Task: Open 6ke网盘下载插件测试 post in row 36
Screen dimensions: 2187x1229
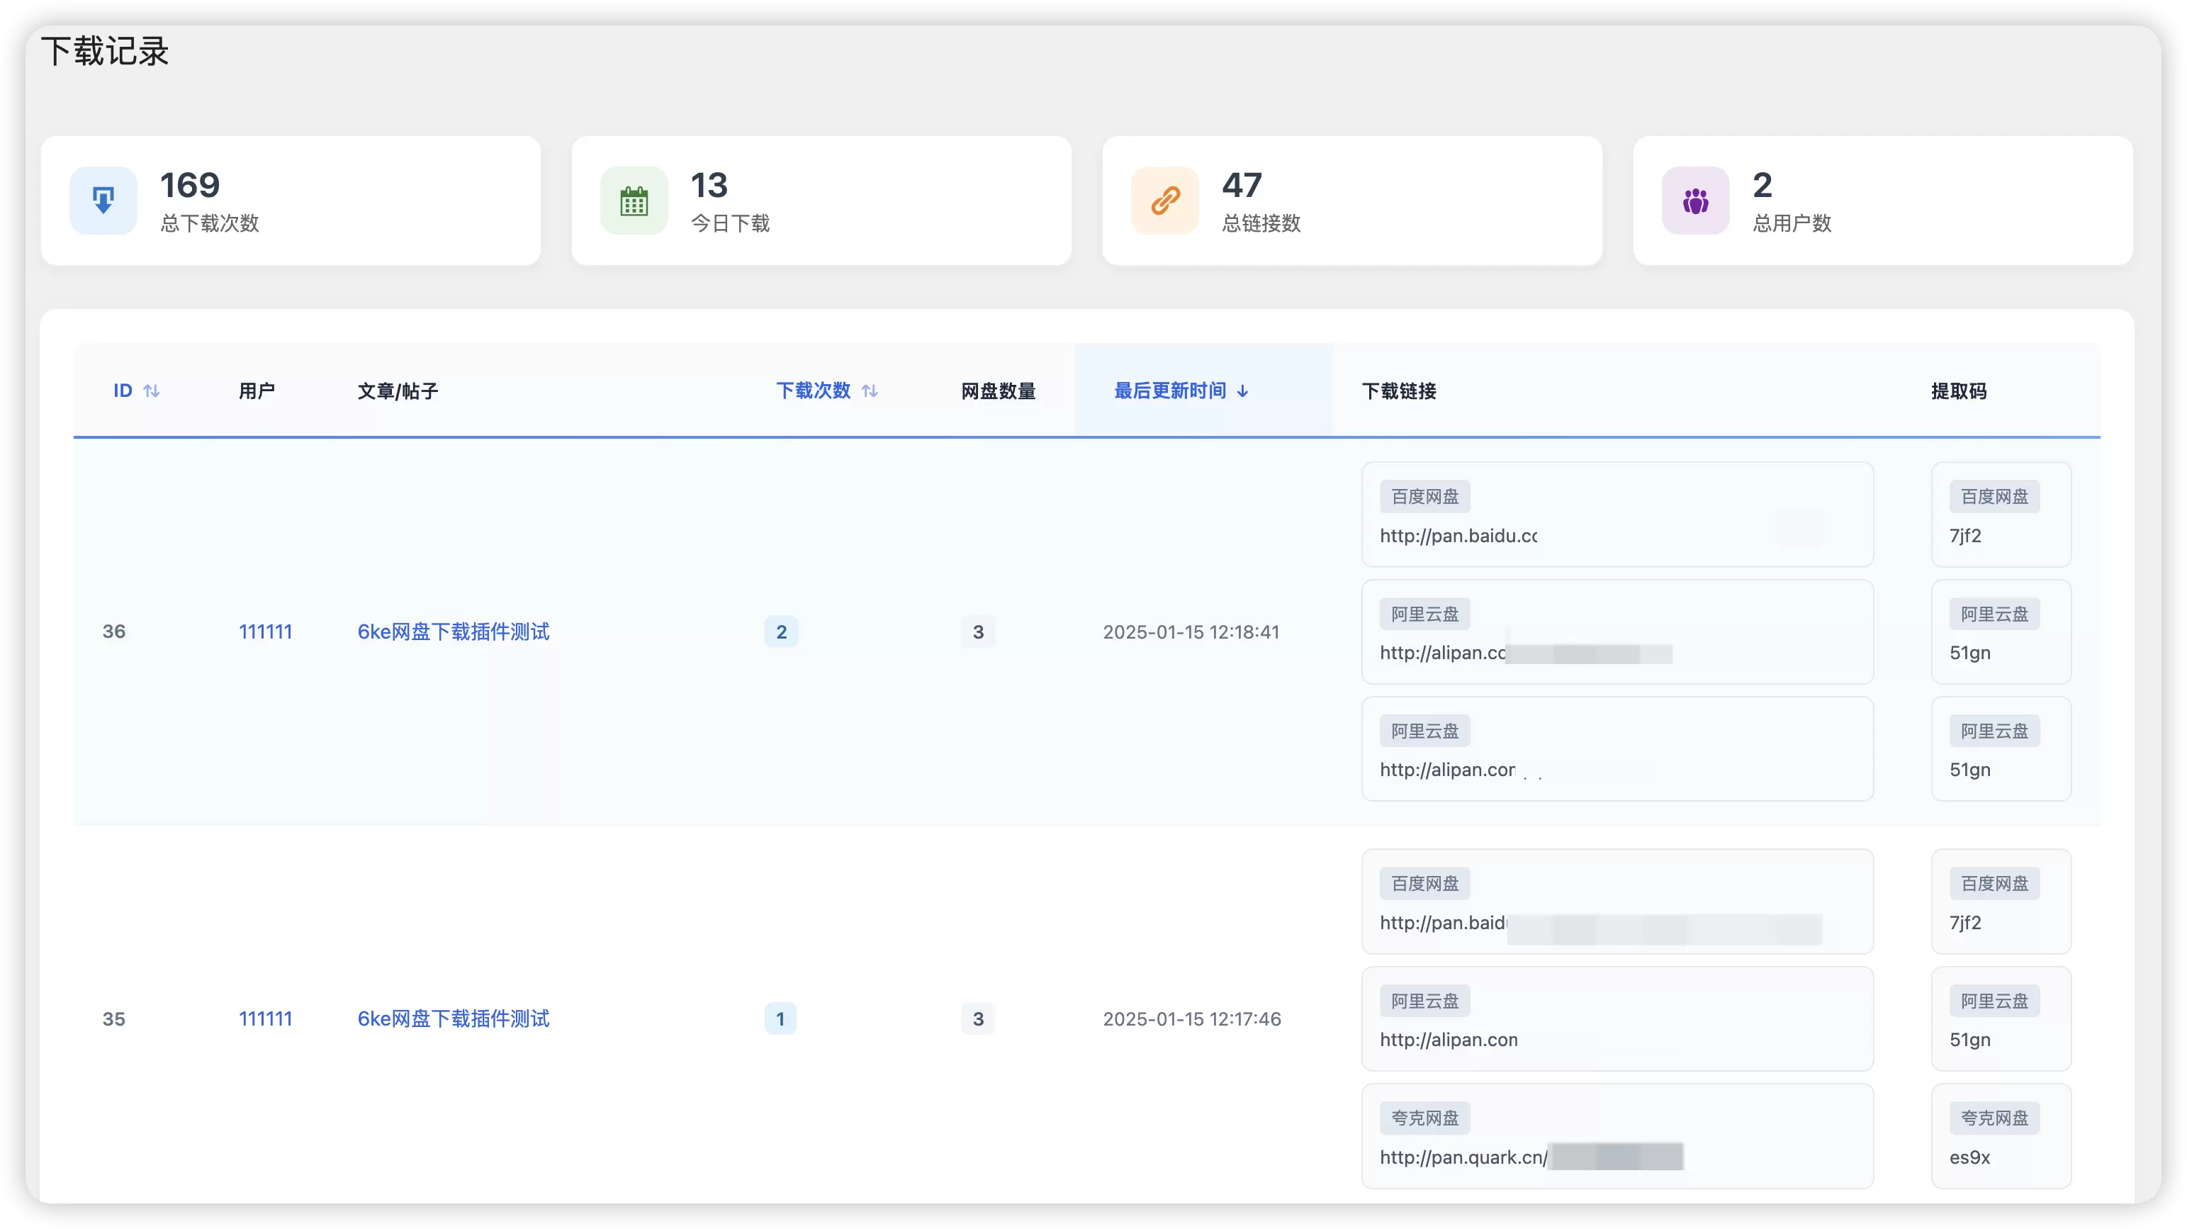Action: pyautogui.click(x=454, y=632)
